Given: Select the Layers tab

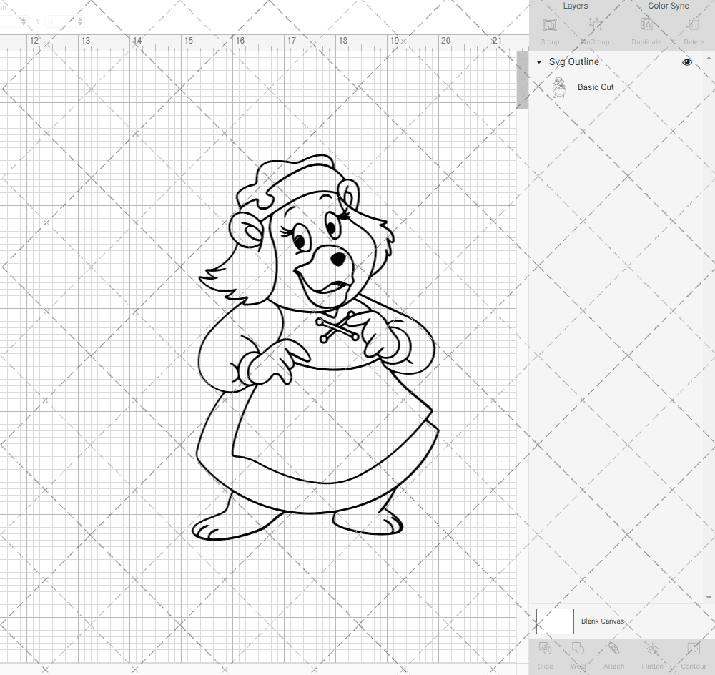Looking at the screenshot, I should click(x=575, y=6).
